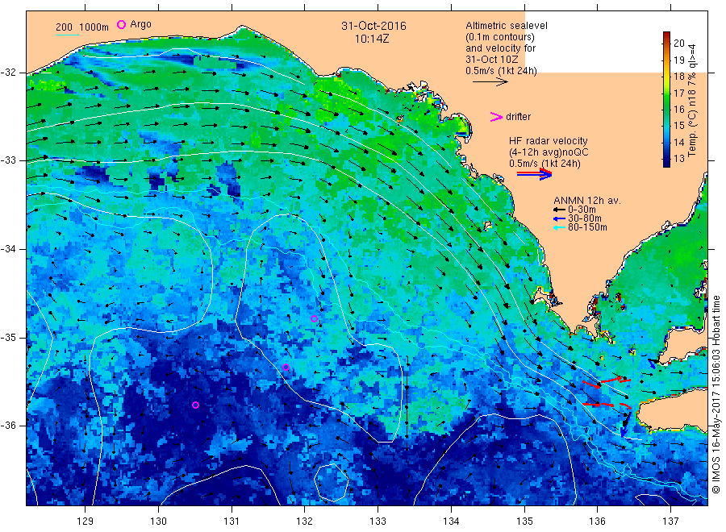Click the '30-80m' depth label
Screen dimensions: 726x532
click(x=585, y=218)
